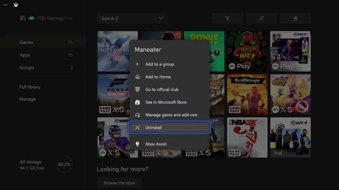Open the Hello Neighbor game tile
This screenshot has width=339, height=190.
[x=247, y=94]
